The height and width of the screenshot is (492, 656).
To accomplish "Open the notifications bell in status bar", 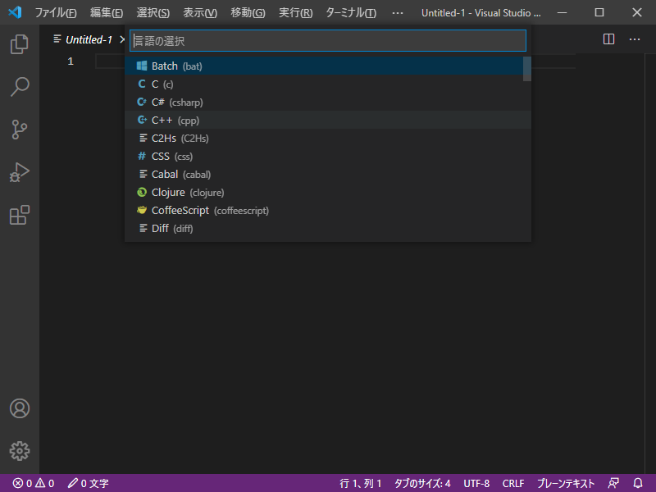I will [638, 483].
